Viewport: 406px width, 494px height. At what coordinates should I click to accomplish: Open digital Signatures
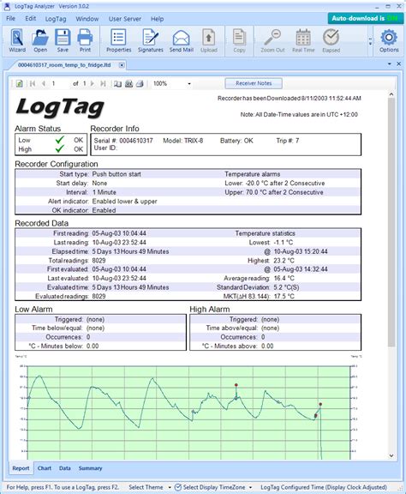click(x=151, y=40)
